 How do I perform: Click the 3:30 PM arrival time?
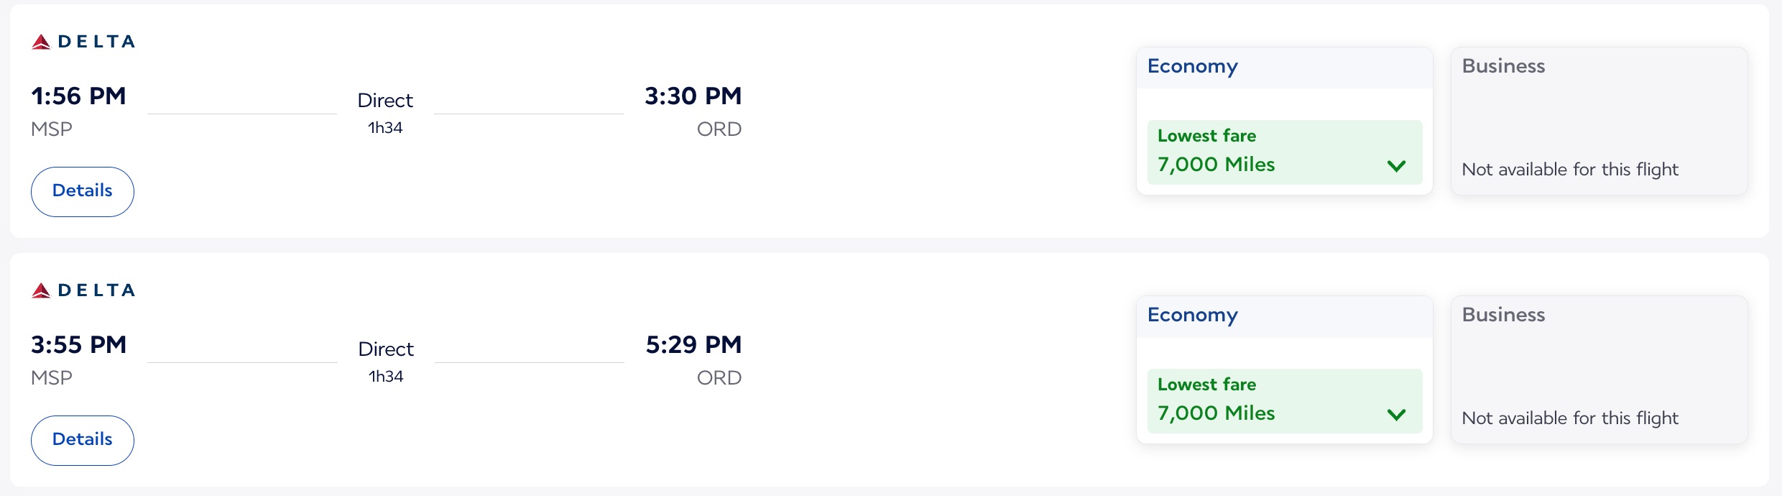(x=693, y=96)
